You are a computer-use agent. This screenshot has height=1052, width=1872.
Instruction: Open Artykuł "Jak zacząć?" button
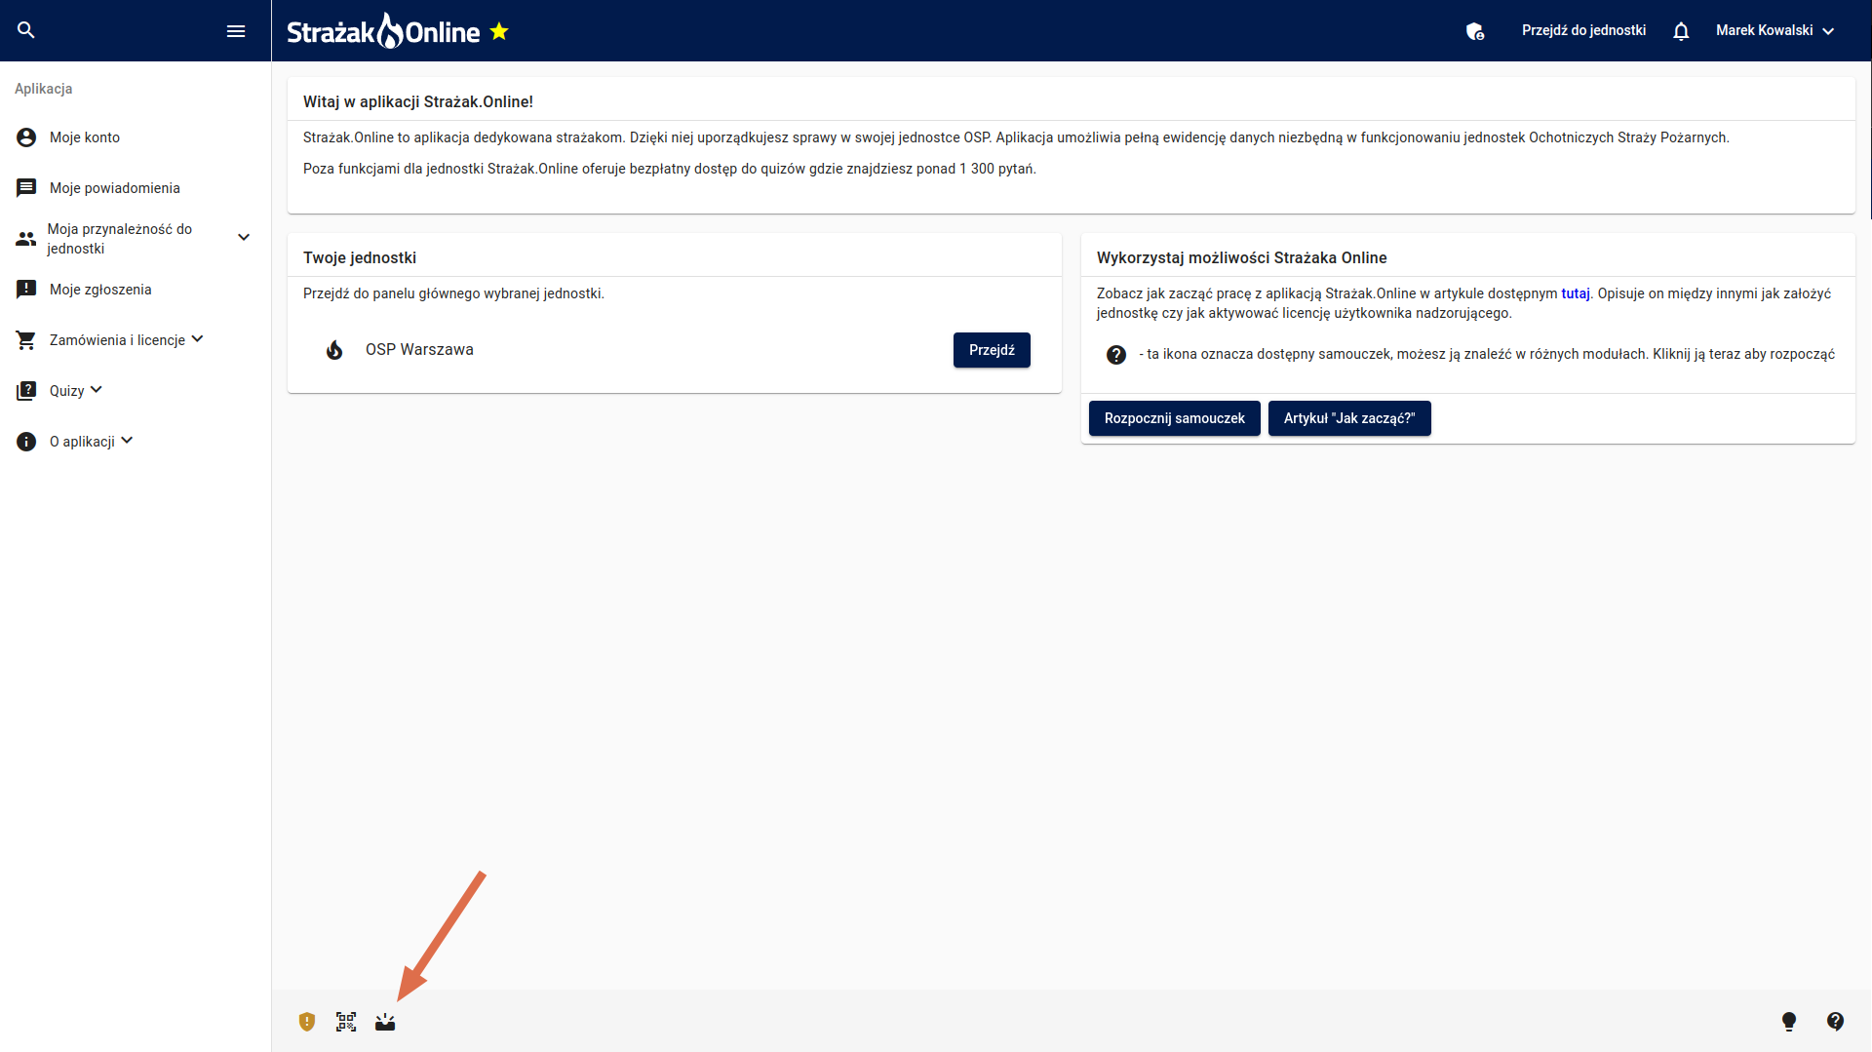click(x=1349, y=418)
